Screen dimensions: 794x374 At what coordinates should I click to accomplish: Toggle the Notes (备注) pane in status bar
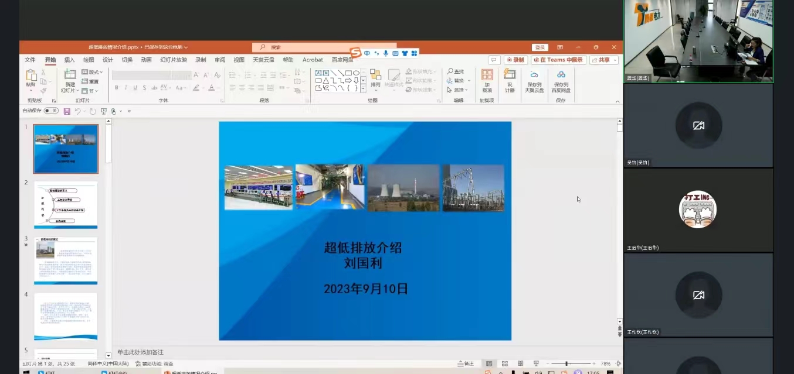coord(466,363)
